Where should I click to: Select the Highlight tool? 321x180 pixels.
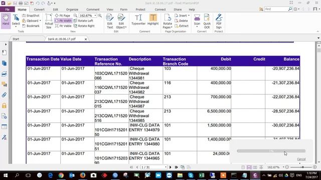pos(153,20)
